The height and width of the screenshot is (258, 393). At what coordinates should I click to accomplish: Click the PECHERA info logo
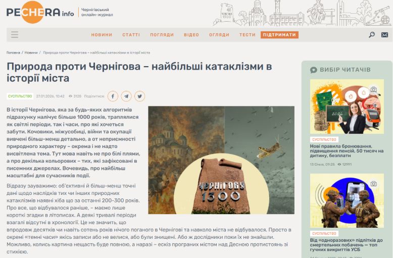click(40, 13)
